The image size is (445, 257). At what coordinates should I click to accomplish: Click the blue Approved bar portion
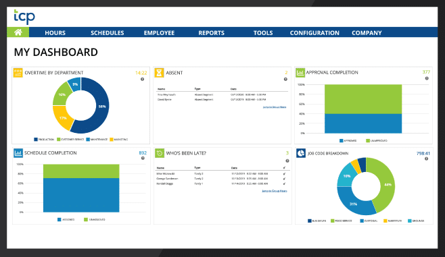[x=363, y=123]
